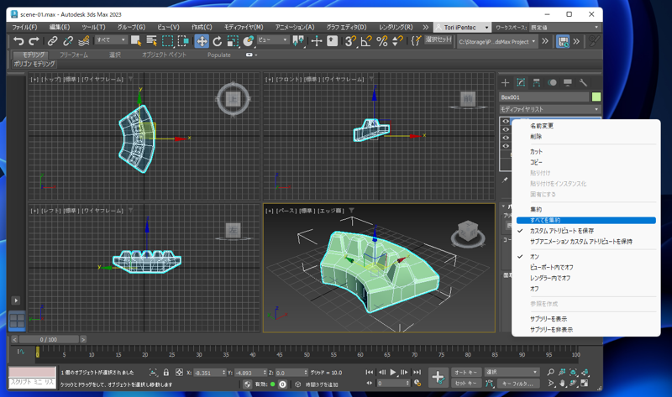Open the ribbon display options dropdown after Populate
Viewport: 672px width, 397px height.
[251, 55]
